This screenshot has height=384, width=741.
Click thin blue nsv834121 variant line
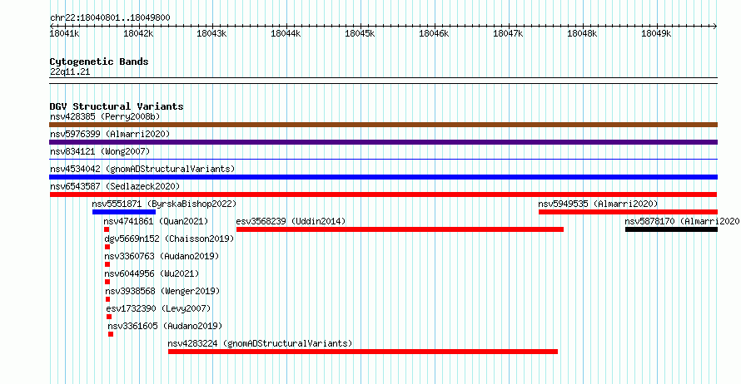click(x=383, y=160)
